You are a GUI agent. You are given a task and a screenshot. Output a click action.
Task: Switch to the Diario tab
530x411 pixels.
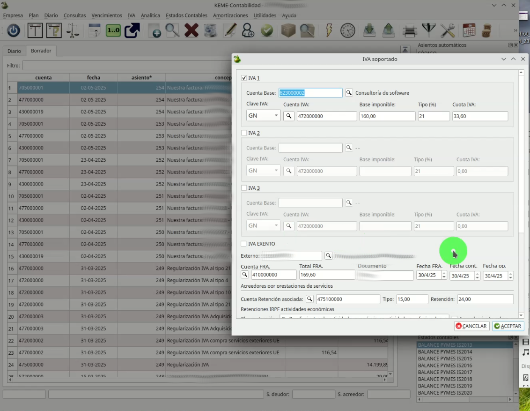point(14,51)
